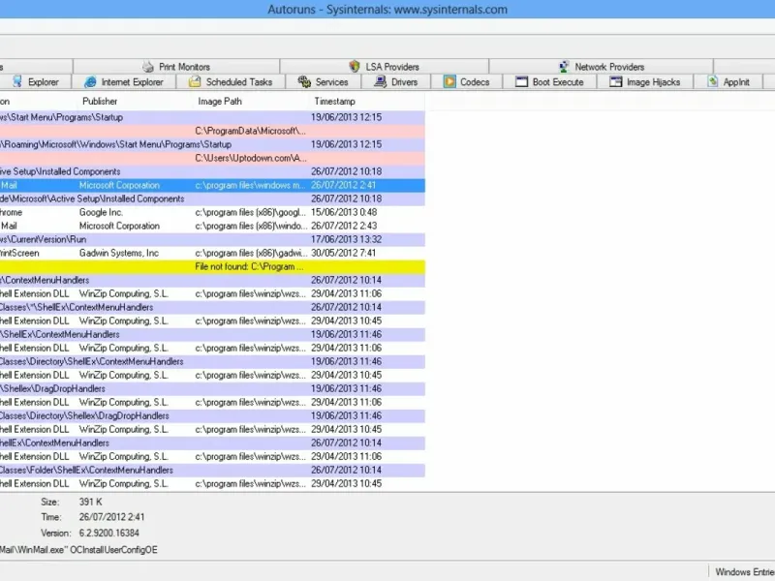The height and width of the screenshot is (581, 775).
Task: Click Windows Entries status bar text
Action: click(x=745, y=572)
